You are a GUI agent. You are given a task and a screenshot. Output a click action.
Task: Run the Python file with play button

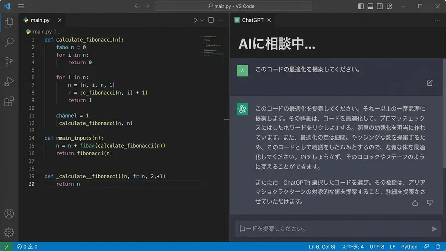(x=195, y=20)
